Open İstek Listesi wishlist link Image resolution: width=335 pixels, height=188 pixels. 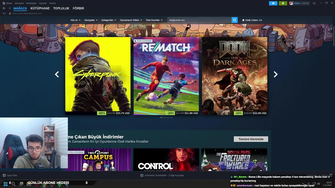click(254, 20)
